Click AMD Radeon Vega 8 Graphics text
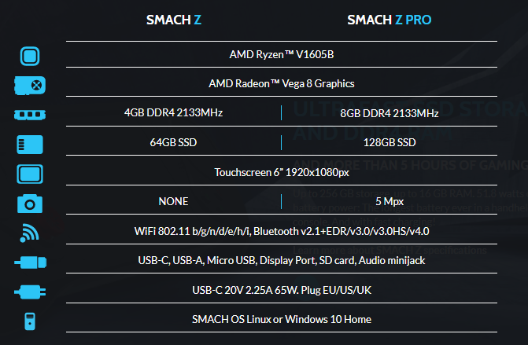Screen dimensions: 528x345 (281, 83)
